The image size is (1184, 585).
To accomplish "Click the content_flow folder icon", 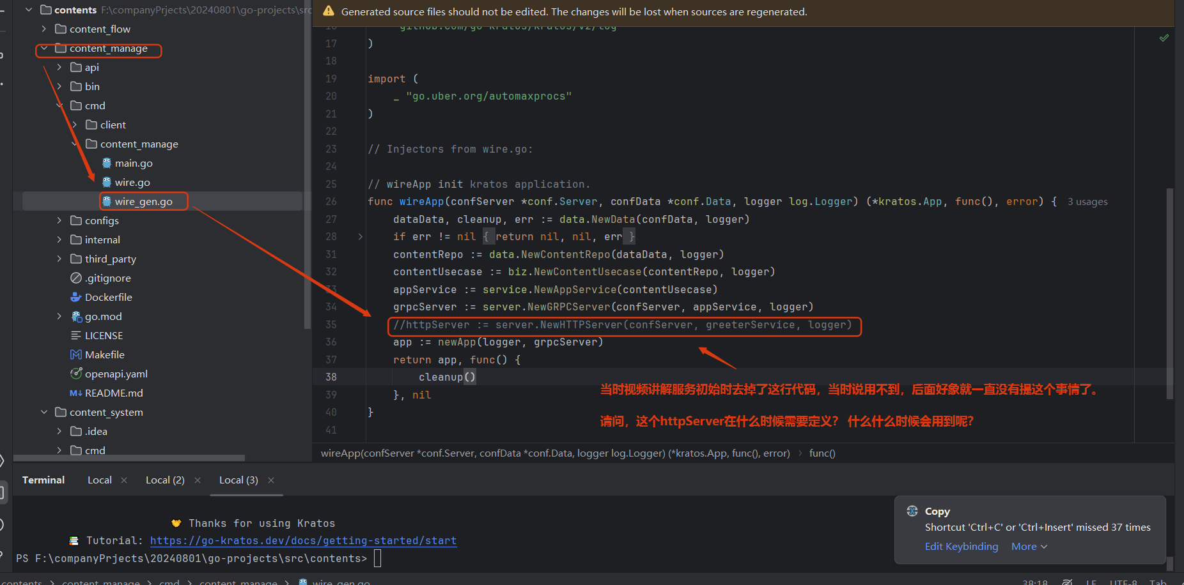I will pos(61,29).
